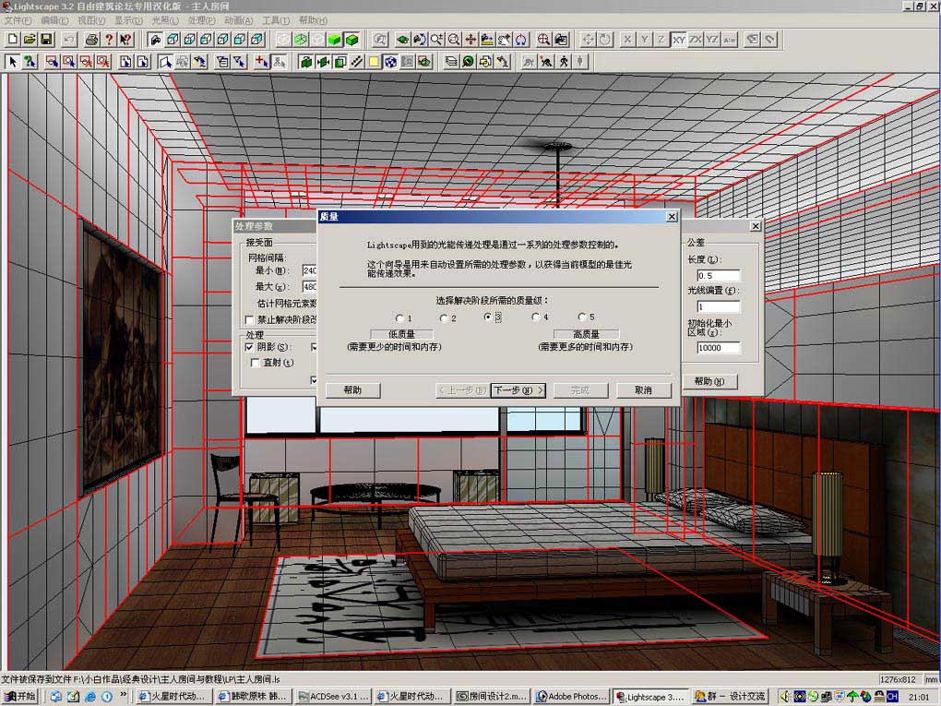This screenshot has height=706, width=941.
Task: Click the 初始化最小区域 input with 10000
Action: click(719, 348)
